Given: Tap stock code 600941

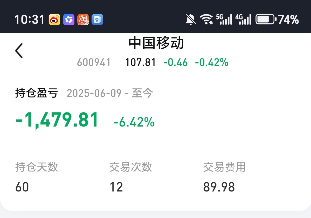Looking at the screenshot, I should [x=94, y=62].
